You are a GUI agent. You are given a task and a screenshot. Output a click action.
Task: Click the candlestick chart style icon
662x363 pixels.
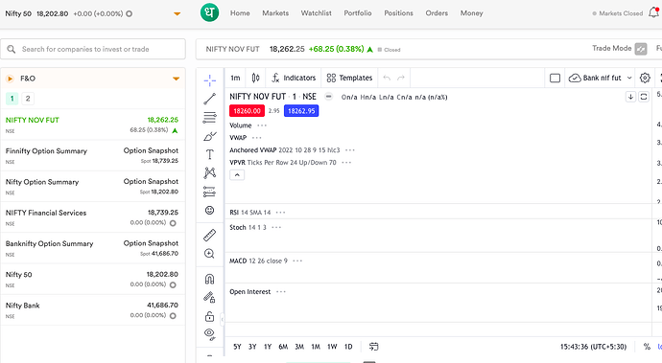click(255, 78)
